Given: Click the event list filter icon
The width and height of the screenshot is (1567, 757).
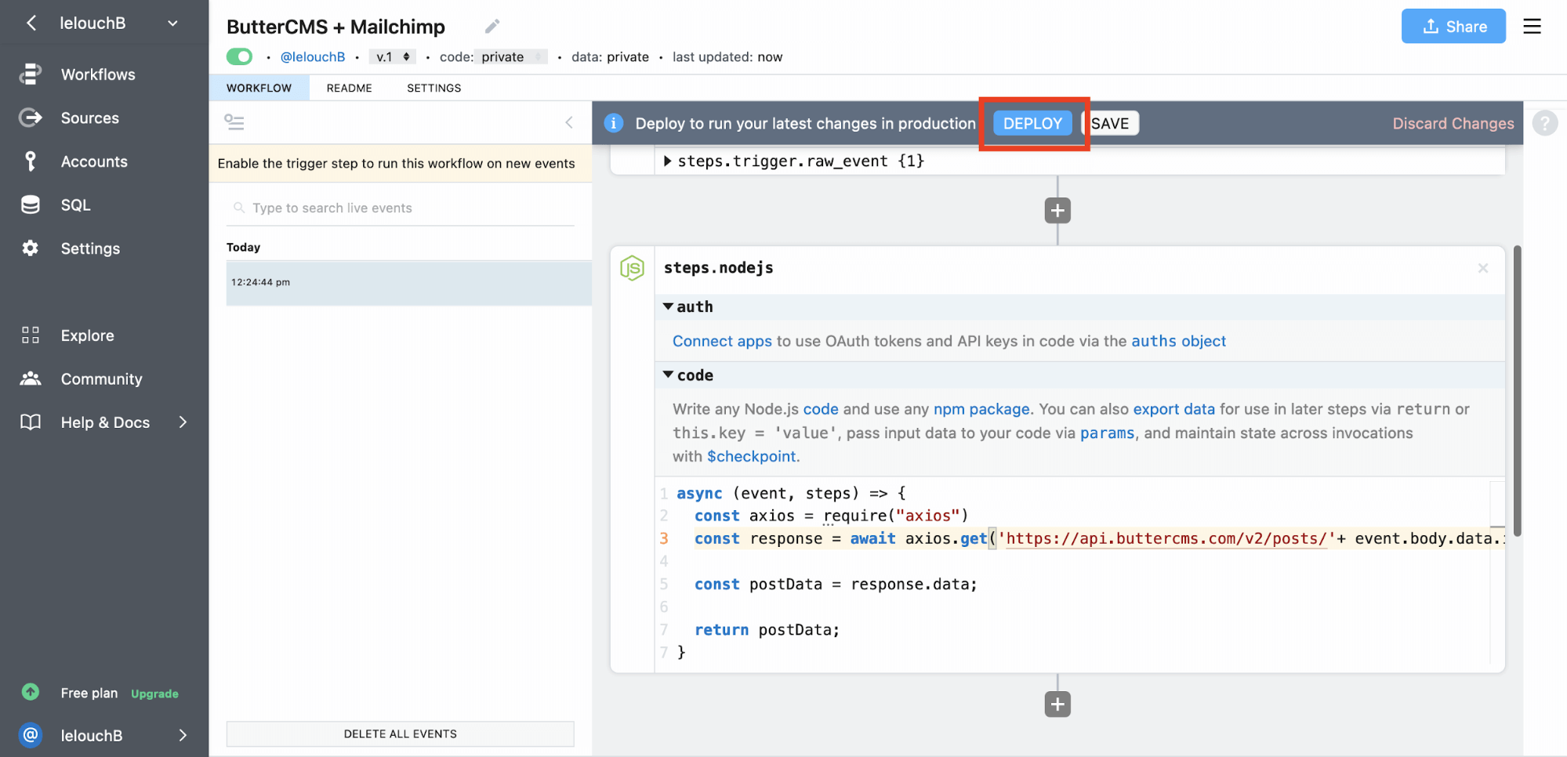Looking at the screenshot, I should (x=234, y=122).
